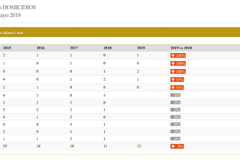Click the 33% badge in the fourth row

pyautogui.click(x=177, y=80)
